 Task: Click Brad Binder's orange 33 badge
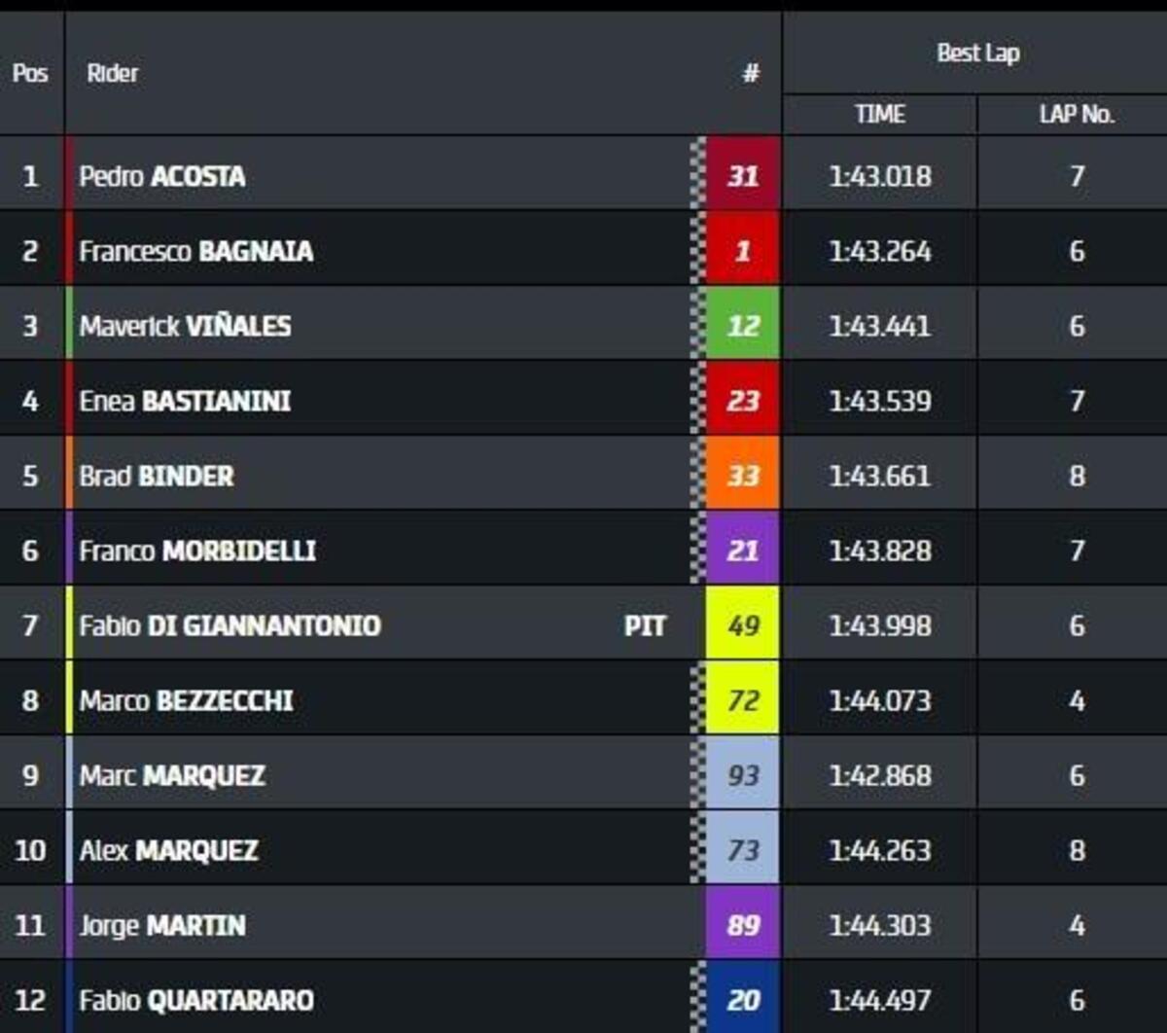click(x=743, y=476)
